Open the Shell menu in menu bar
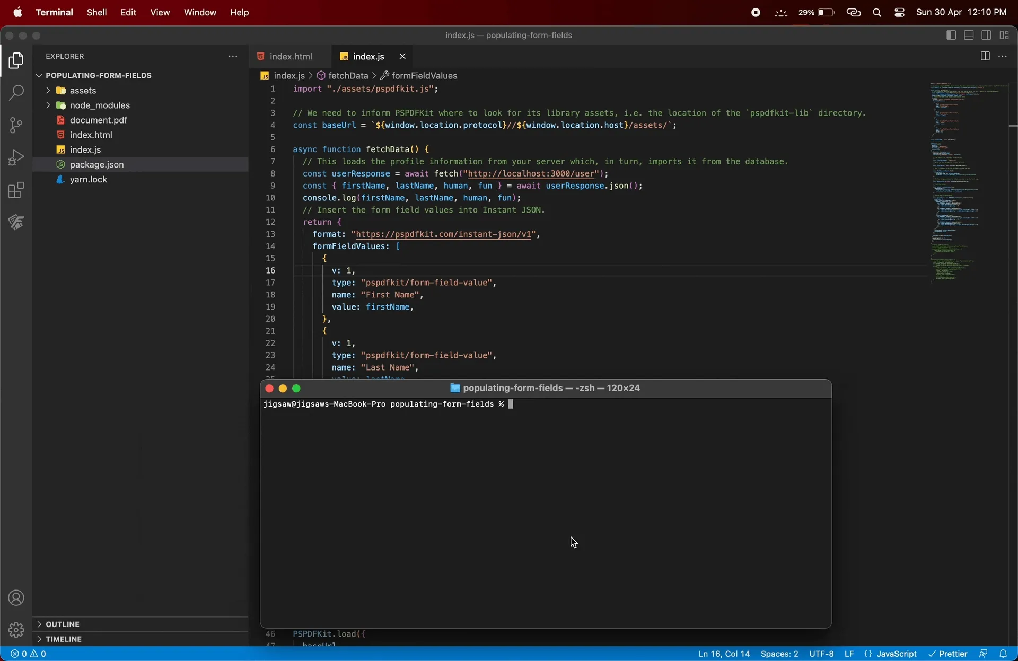Screen dimensions: 1018x661 [x=96, y=12]
